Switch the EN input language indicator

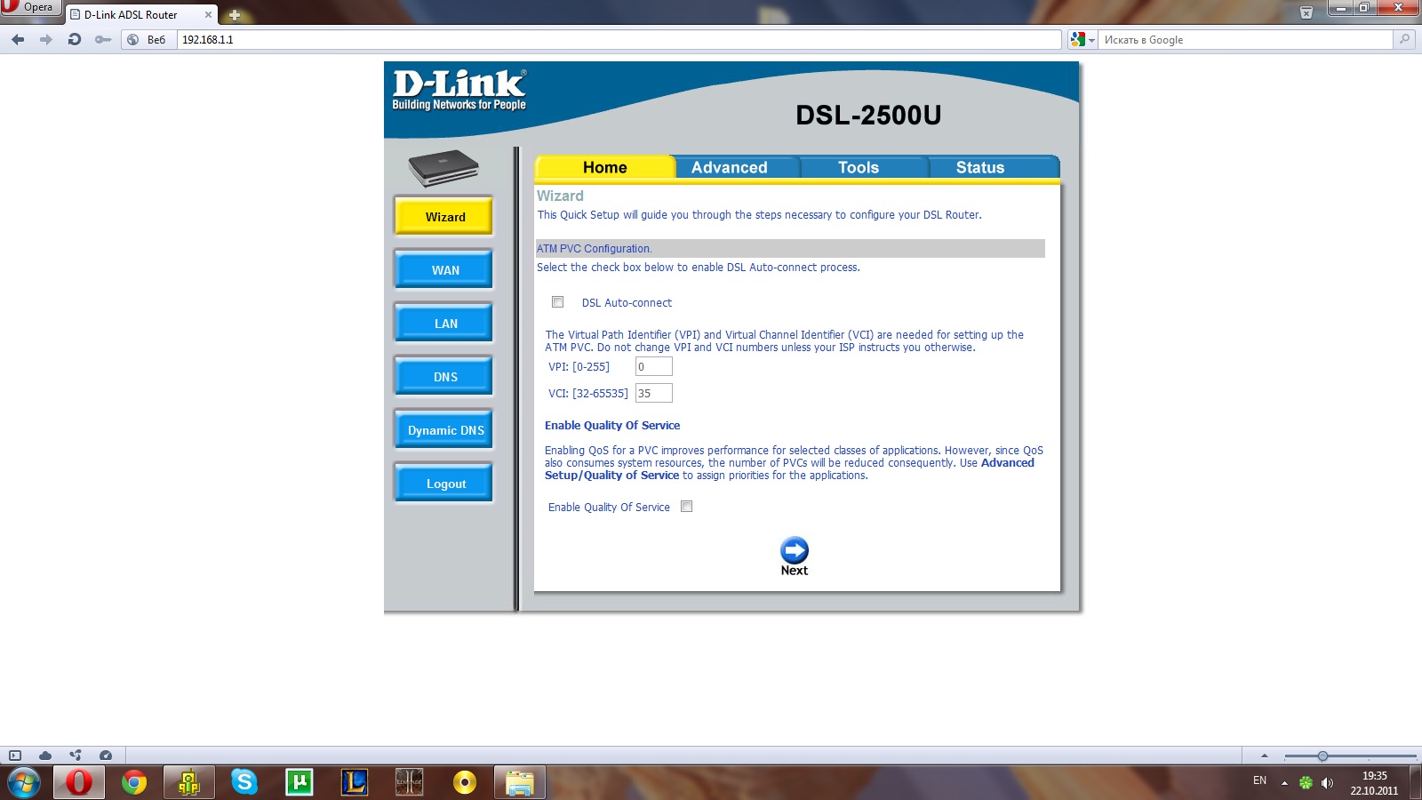[x=1259, y=781]
